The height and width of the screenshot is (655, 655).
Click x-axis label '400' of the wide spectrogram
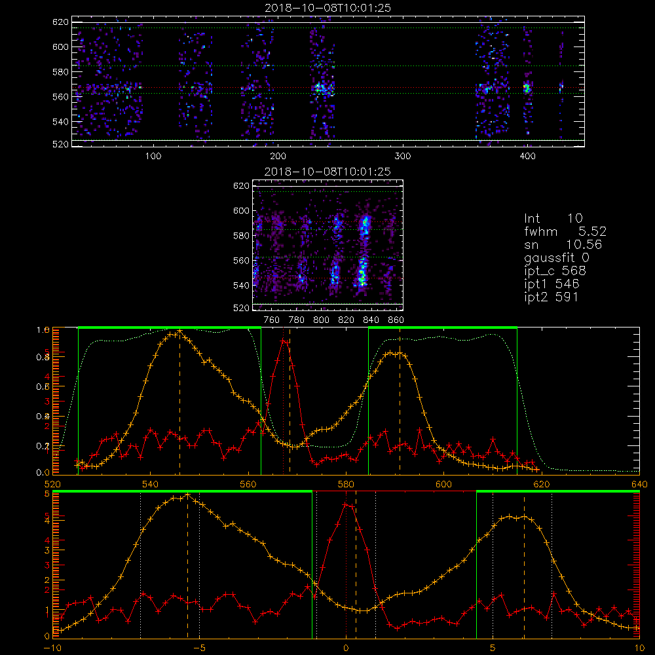tap(527, 157)
